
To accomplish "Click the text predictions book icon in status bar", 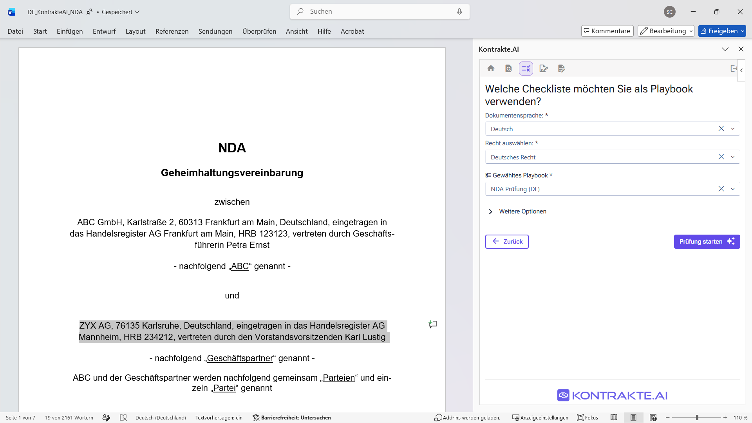I will tap(123, 418).
